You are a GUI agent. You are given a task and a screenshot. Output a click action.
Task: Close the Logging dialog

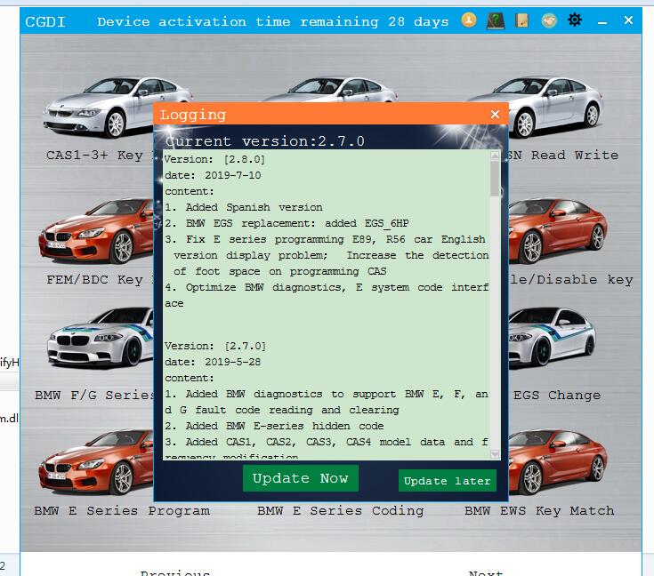point(496,114)
